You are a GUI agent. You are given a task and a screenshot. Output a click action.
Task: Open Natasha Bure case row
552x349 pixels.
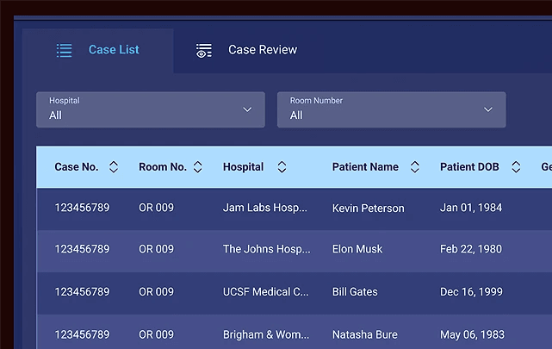(x=365, y=334)
